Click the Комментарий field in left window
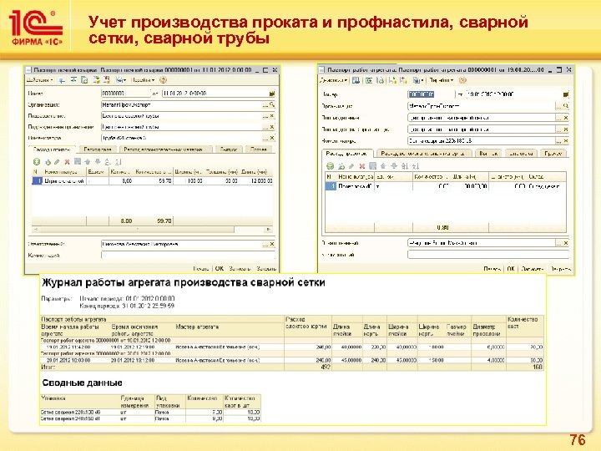 (x=188, y=255)
